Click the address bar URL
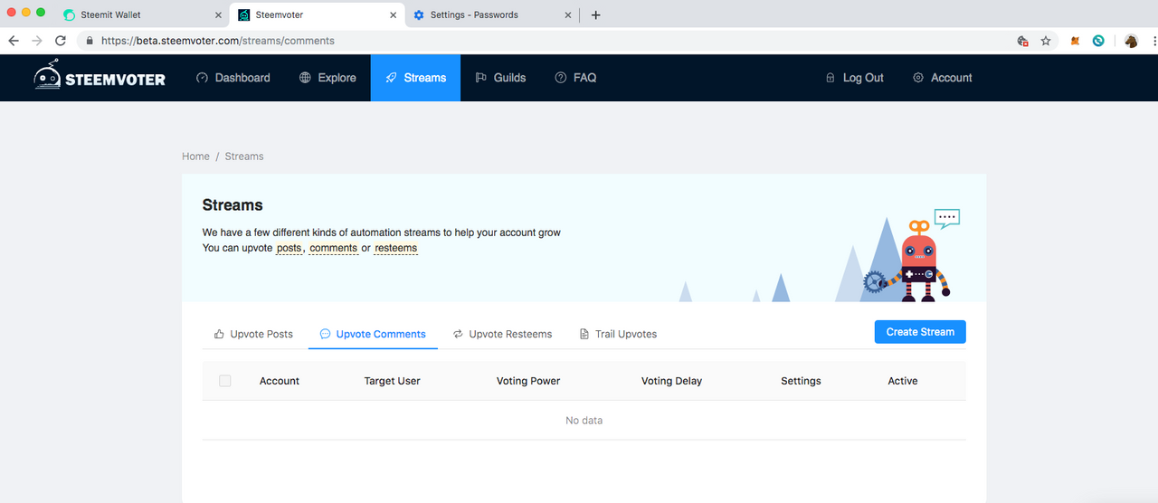 pyautogui.click(x=218, y=41)
